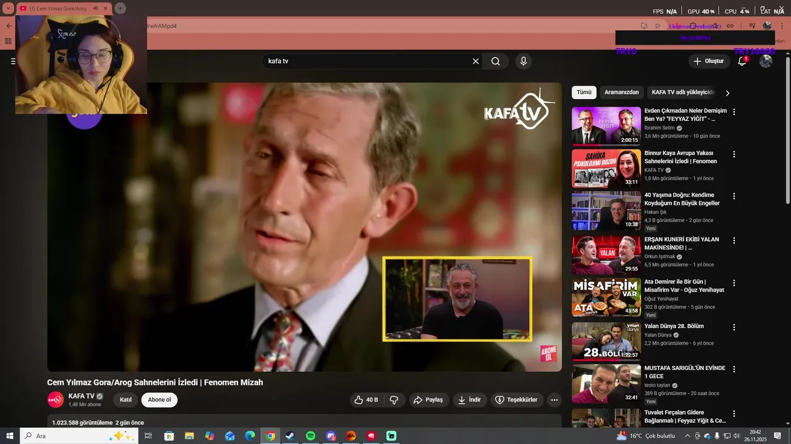Open Microsoft Edge from taskbar
The width and height of the screenshot is (791, 444).
click(250, 436)
